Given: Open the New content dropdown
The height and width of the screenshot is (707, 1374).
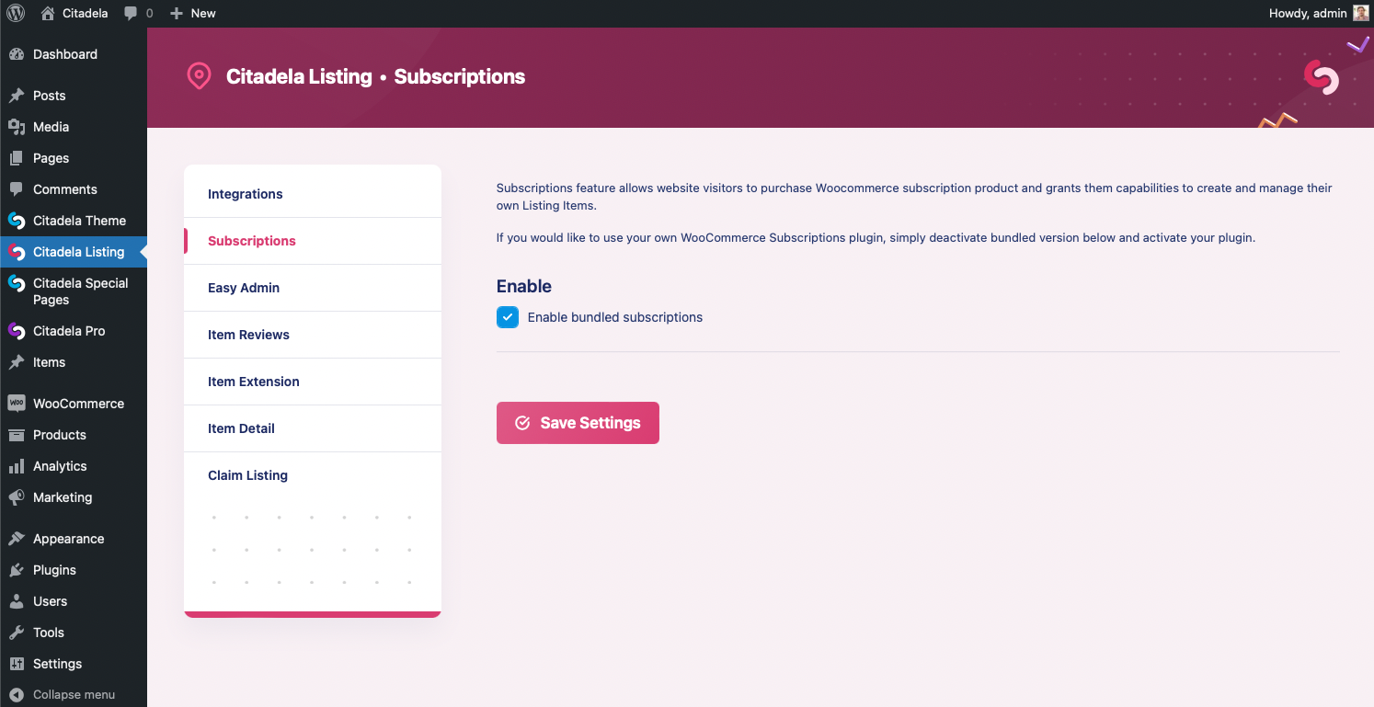Looking at the screenshot, I should click(193, 13).
